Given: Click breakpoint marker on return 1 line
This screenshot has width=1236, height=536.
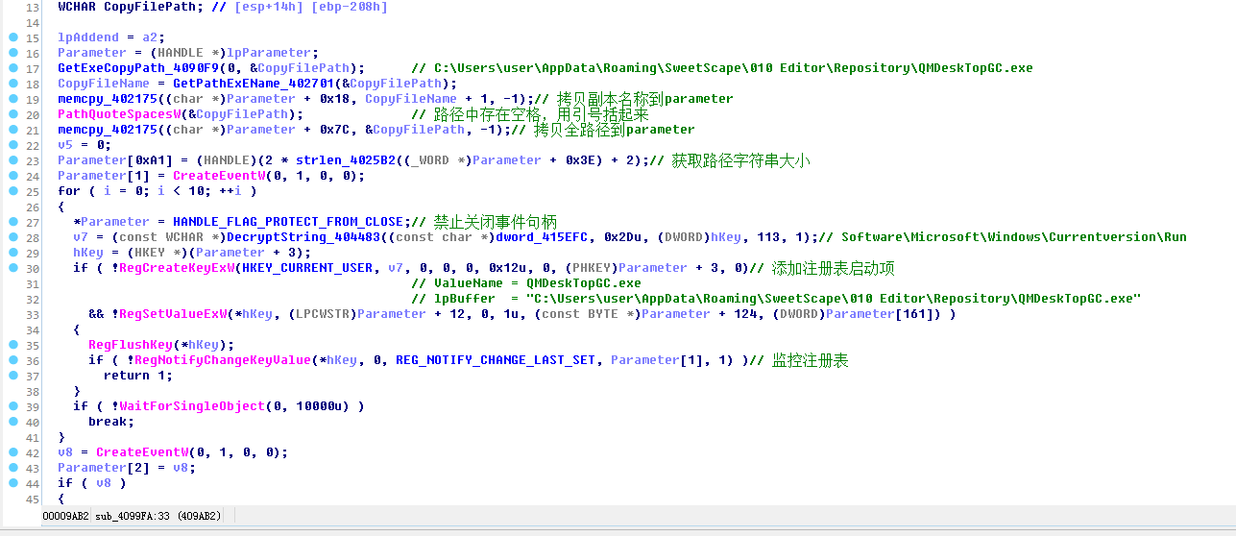Looking at the screenshot, I should (x=13, y=376).
